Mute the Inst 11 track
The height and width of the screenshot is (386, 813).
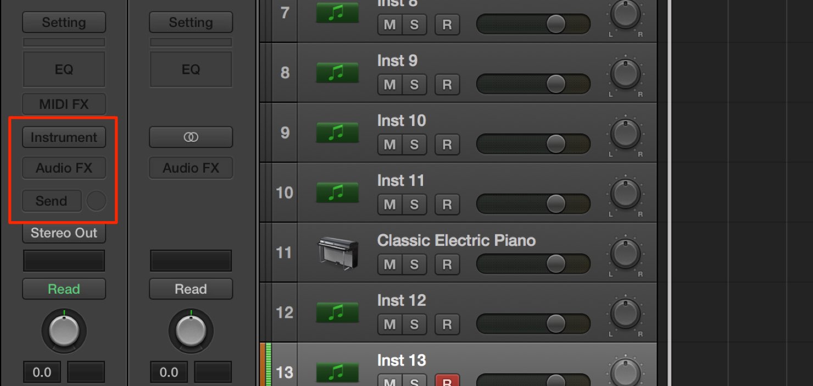point(389,205)
